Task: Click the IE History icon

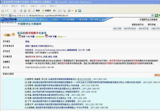Action: (x=54, y=11)
